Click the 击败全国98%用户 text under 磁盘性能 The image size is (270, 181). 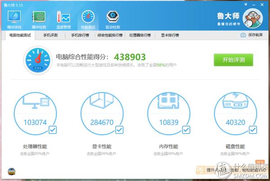click(235, 154)
